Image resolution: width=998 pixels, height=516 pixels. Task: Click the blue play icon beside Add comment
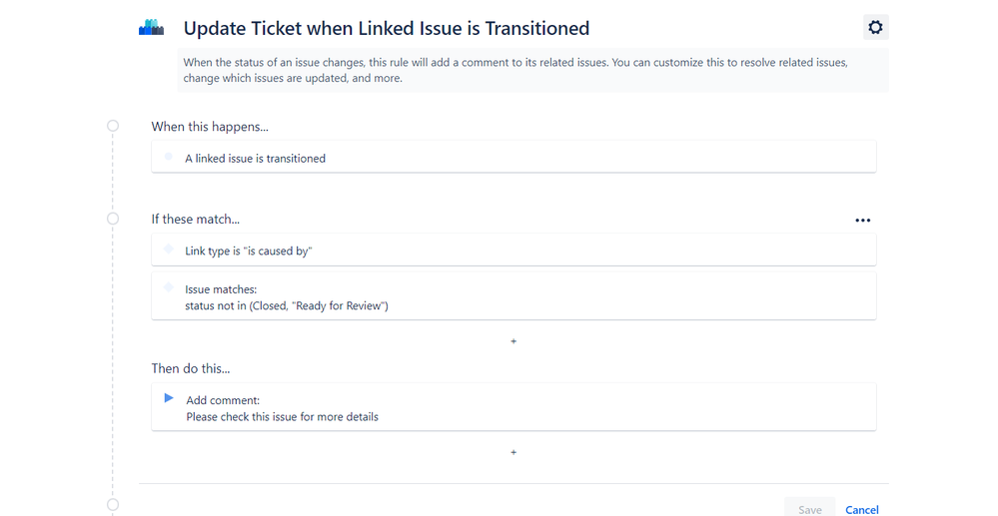pyautogui.click(x=169, y=398)
